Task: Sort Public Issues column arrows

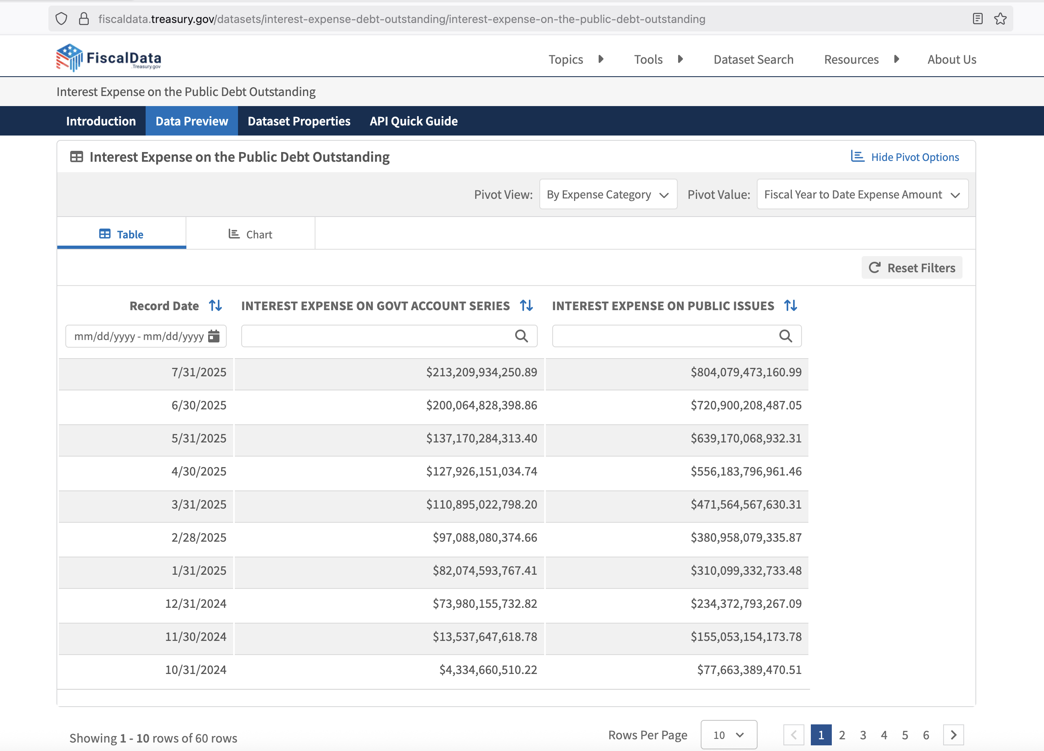Action: coord(790,306)
